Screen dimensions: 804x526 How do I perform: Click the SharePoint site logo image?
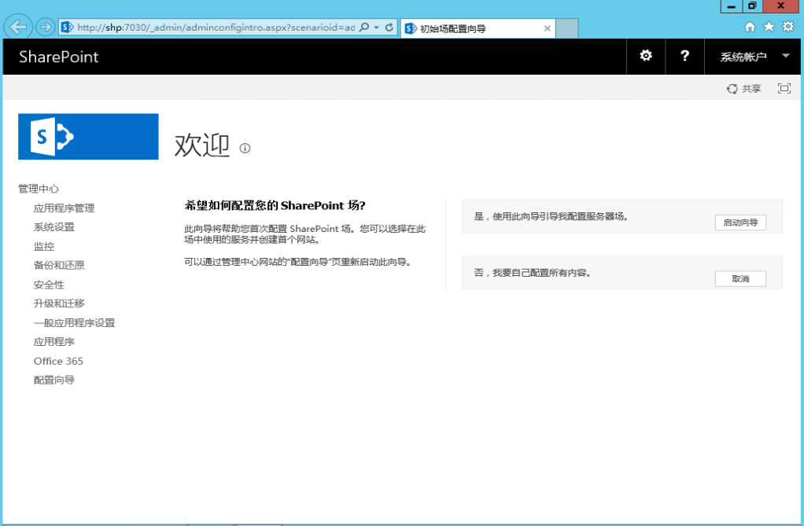tap(88, 136)
